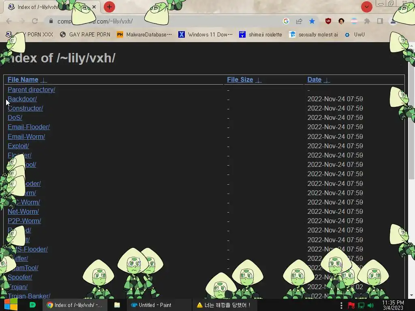Open the network tray icon
This screenshot has height=311, width=415.
[x=361, y=305]
